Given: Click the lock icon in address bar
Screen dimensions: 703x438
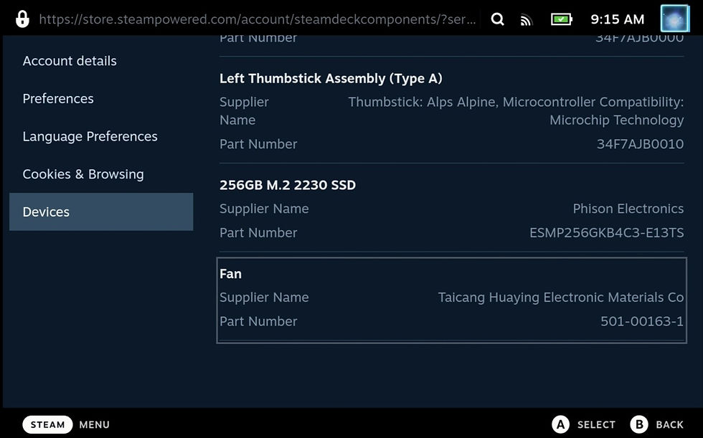Looking at the screenshot, I should coord(22,19).
